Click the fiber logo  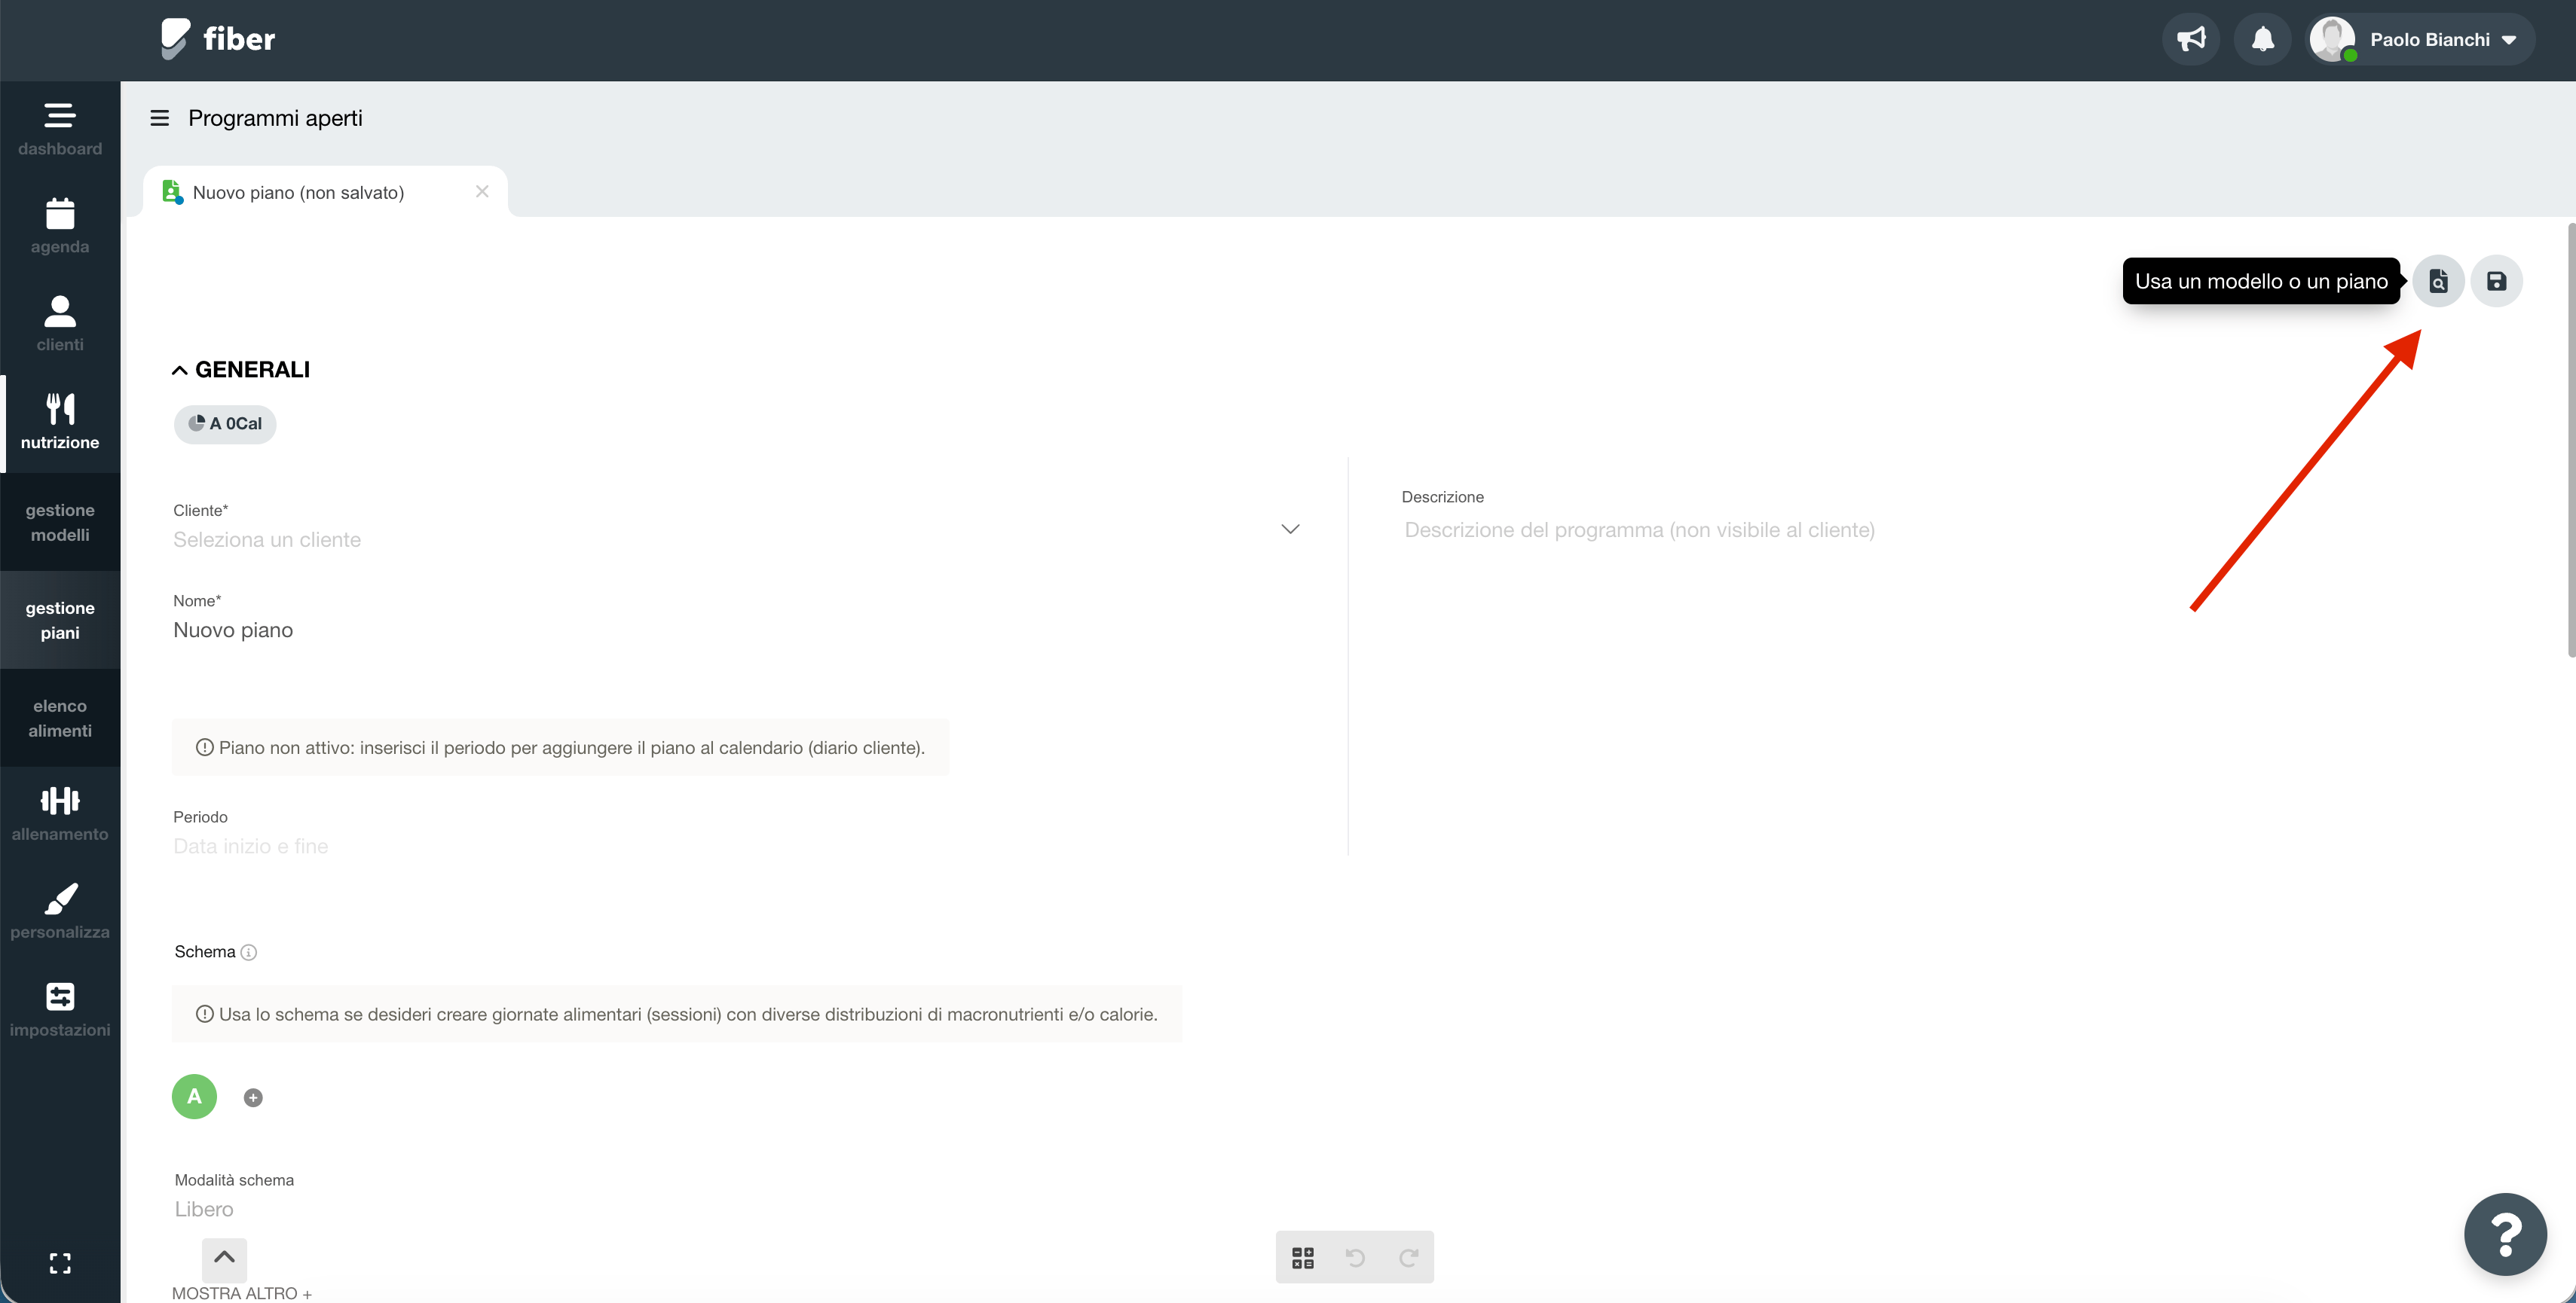(218, 39)
